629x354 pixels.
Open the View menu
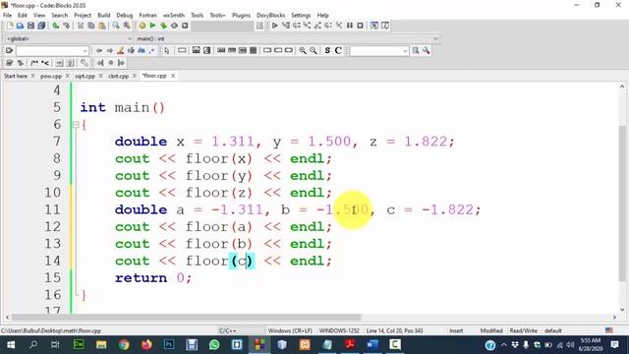(39, 16)
